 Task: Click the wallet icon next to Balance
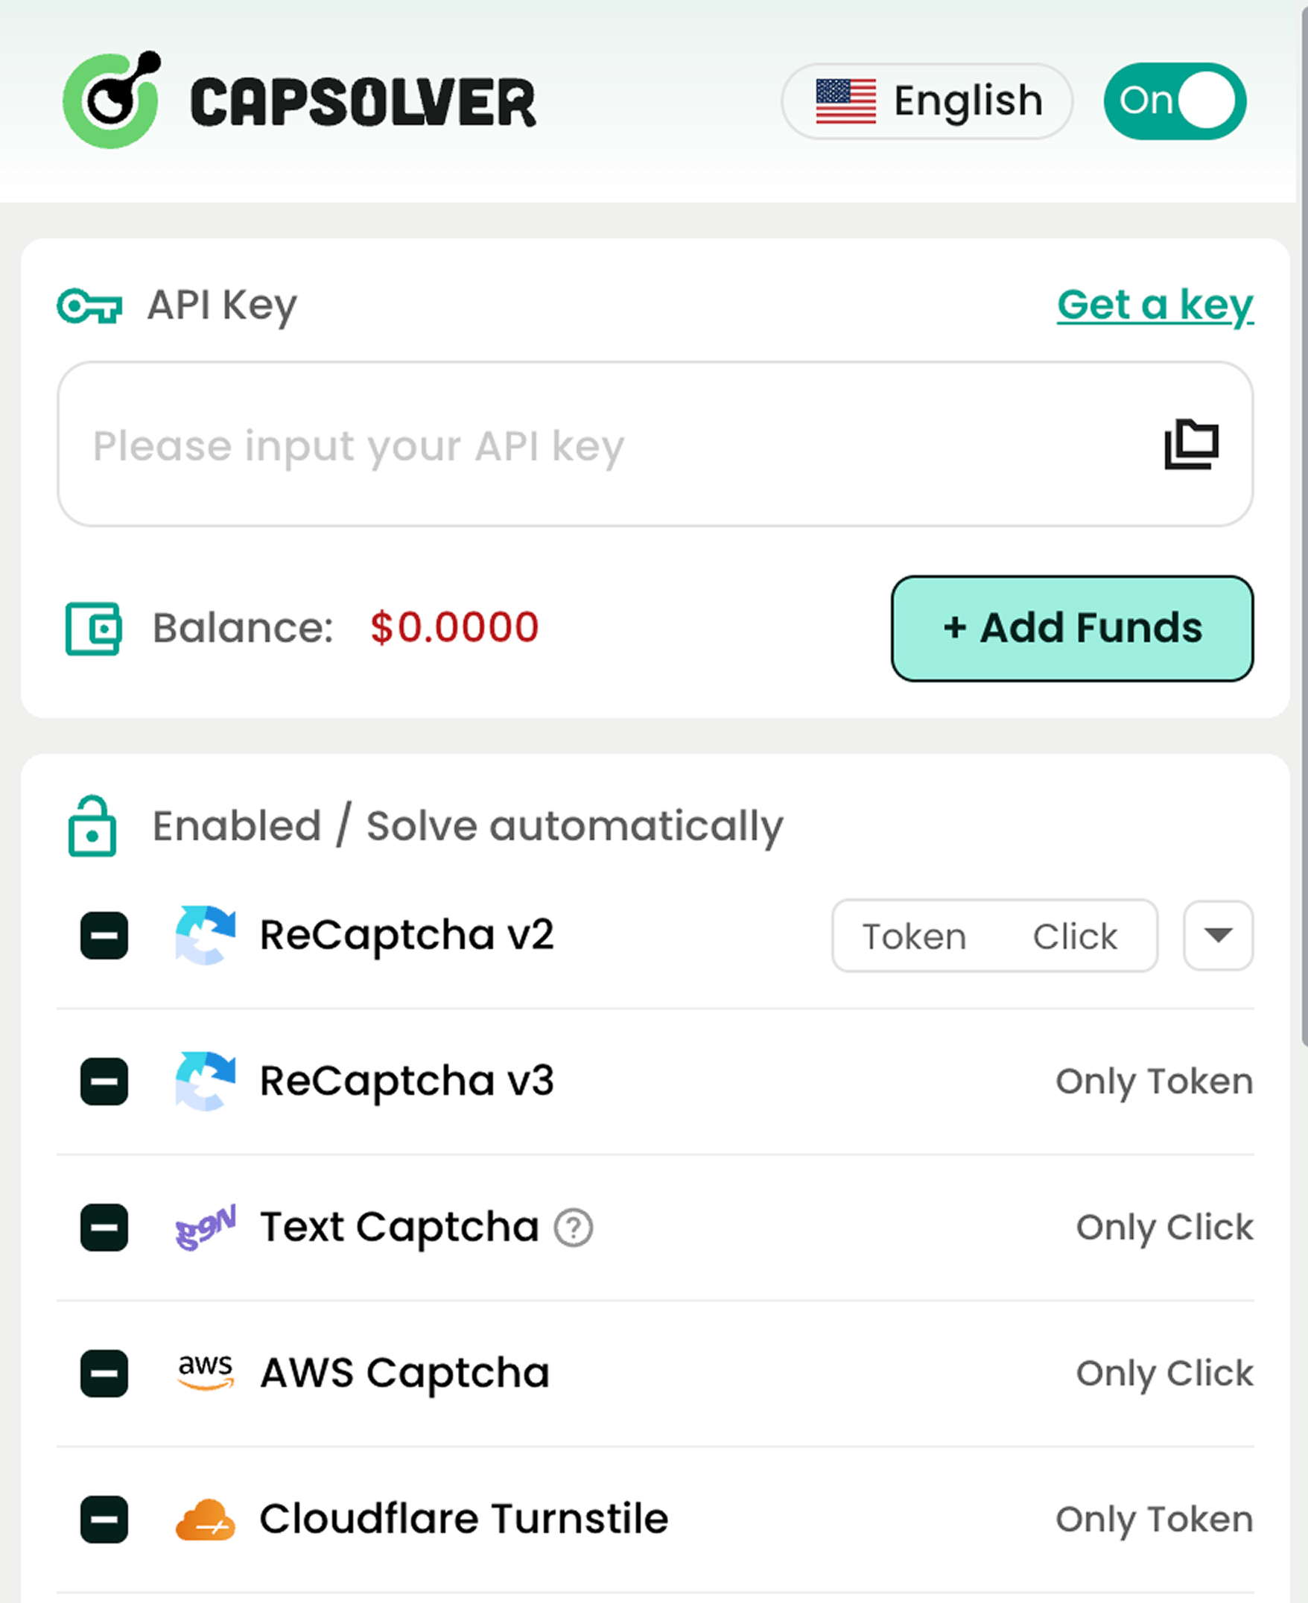pyautogui.click(x=93, y=629)
